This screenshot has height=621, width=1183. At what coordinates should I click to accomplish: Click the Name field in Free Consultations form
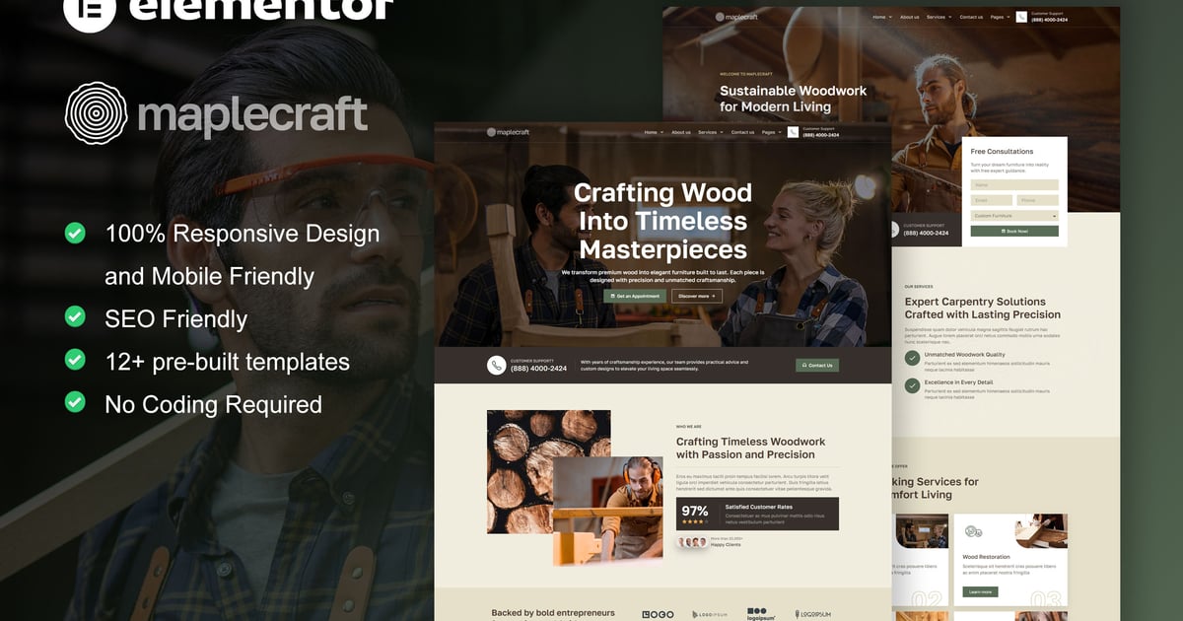[x=1014, y=184]
